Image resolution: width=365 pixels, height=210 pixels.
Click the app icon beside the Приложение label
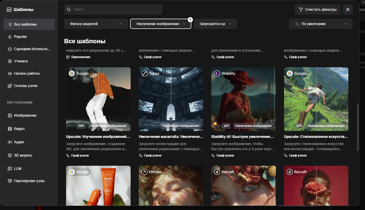tap(68, 57)
